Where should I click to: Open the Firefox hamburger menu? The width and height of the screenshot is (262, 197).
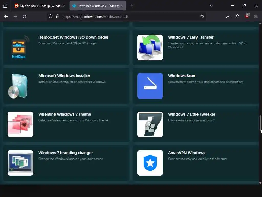[256, 17]
